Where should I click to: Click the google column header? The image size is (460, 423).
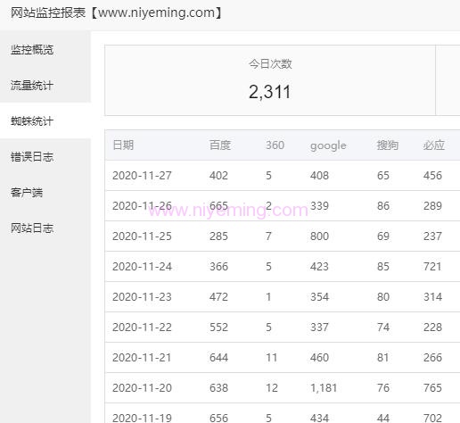328,145
